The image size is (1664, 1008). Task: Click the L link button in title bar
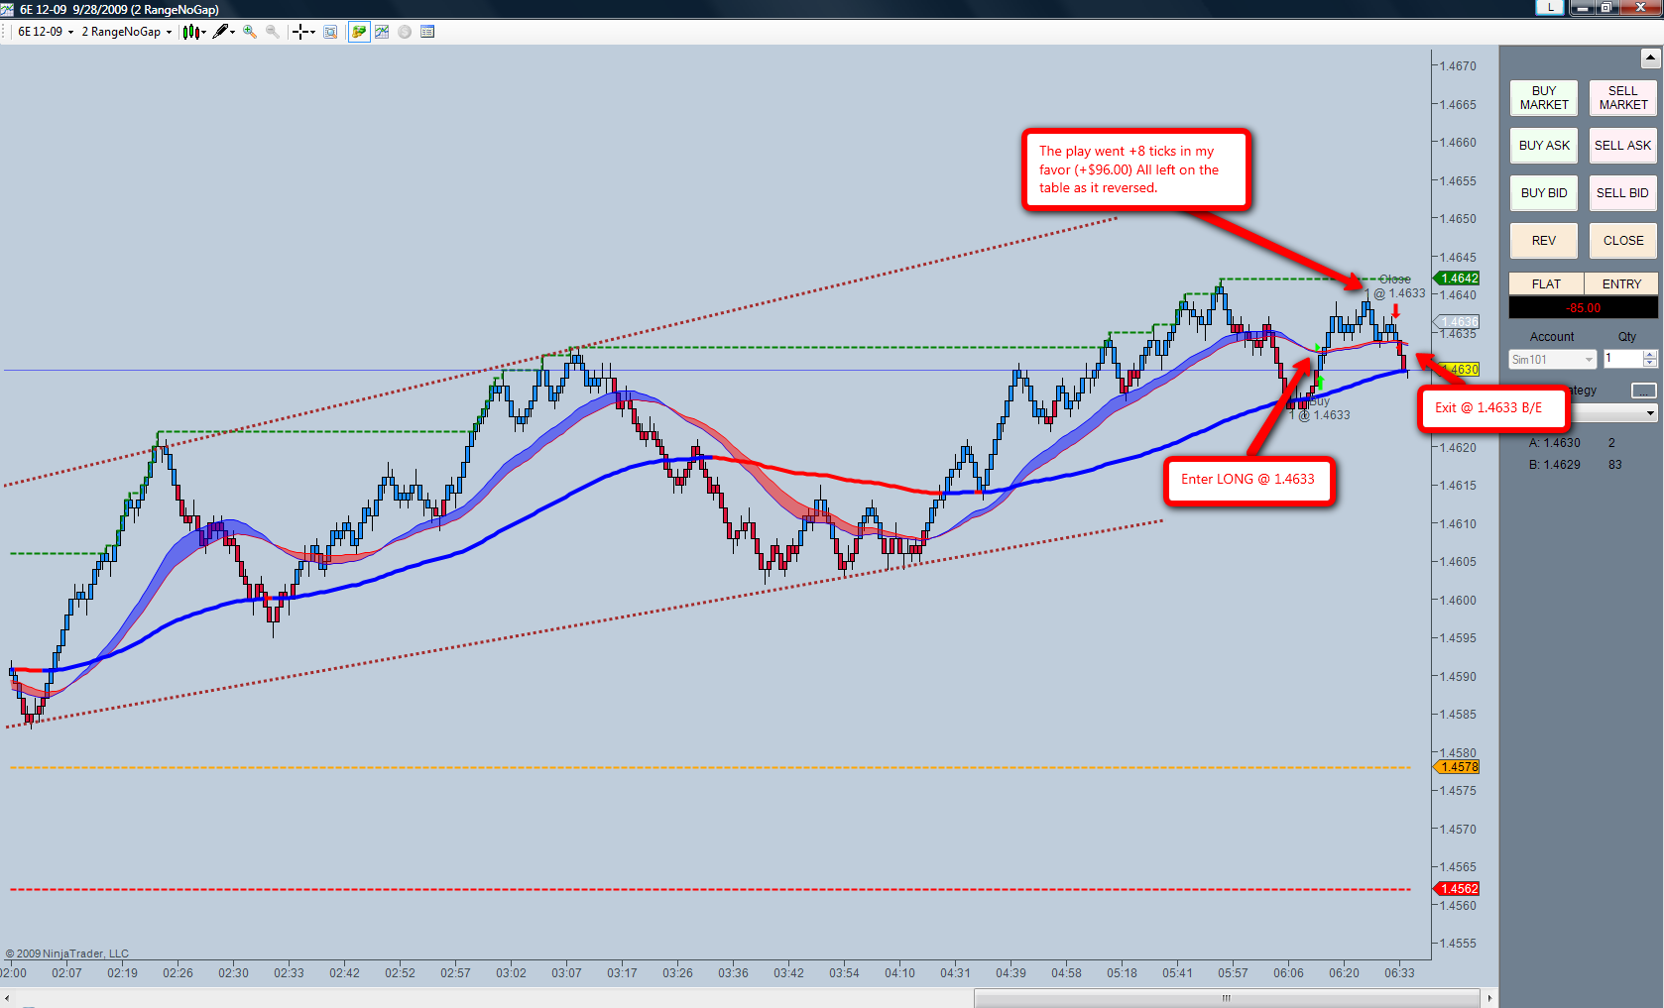pyautogui.click(x=1550, y=8)
